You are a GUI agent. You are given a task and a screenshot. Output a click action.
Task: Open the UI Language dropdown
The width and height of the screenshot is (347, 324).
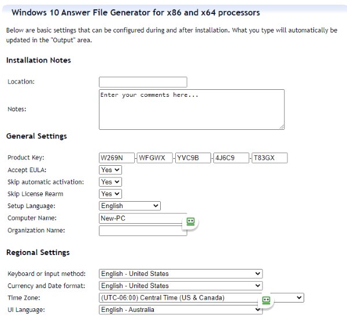[x=180, y=310]
